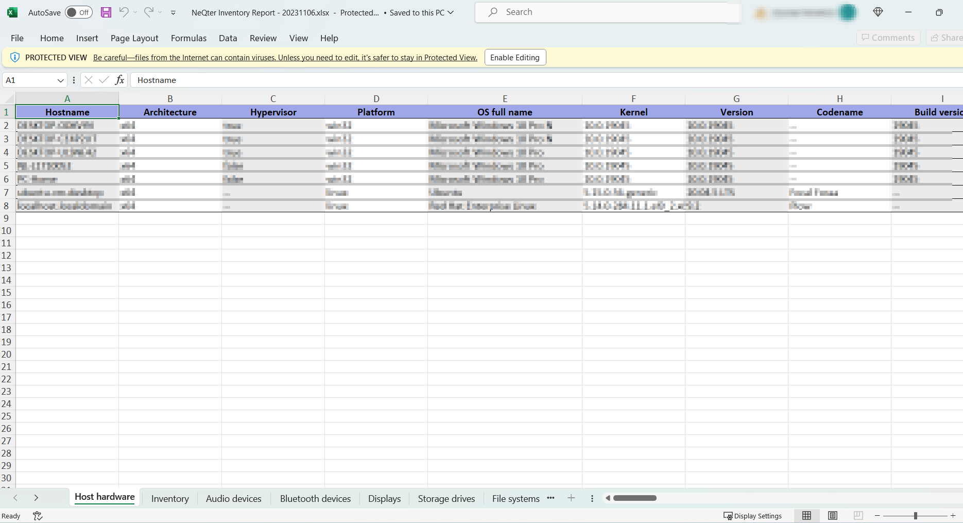Open the Data ribbon tab
The width and height of the screenshot is (963, 523).
point(228,38)
